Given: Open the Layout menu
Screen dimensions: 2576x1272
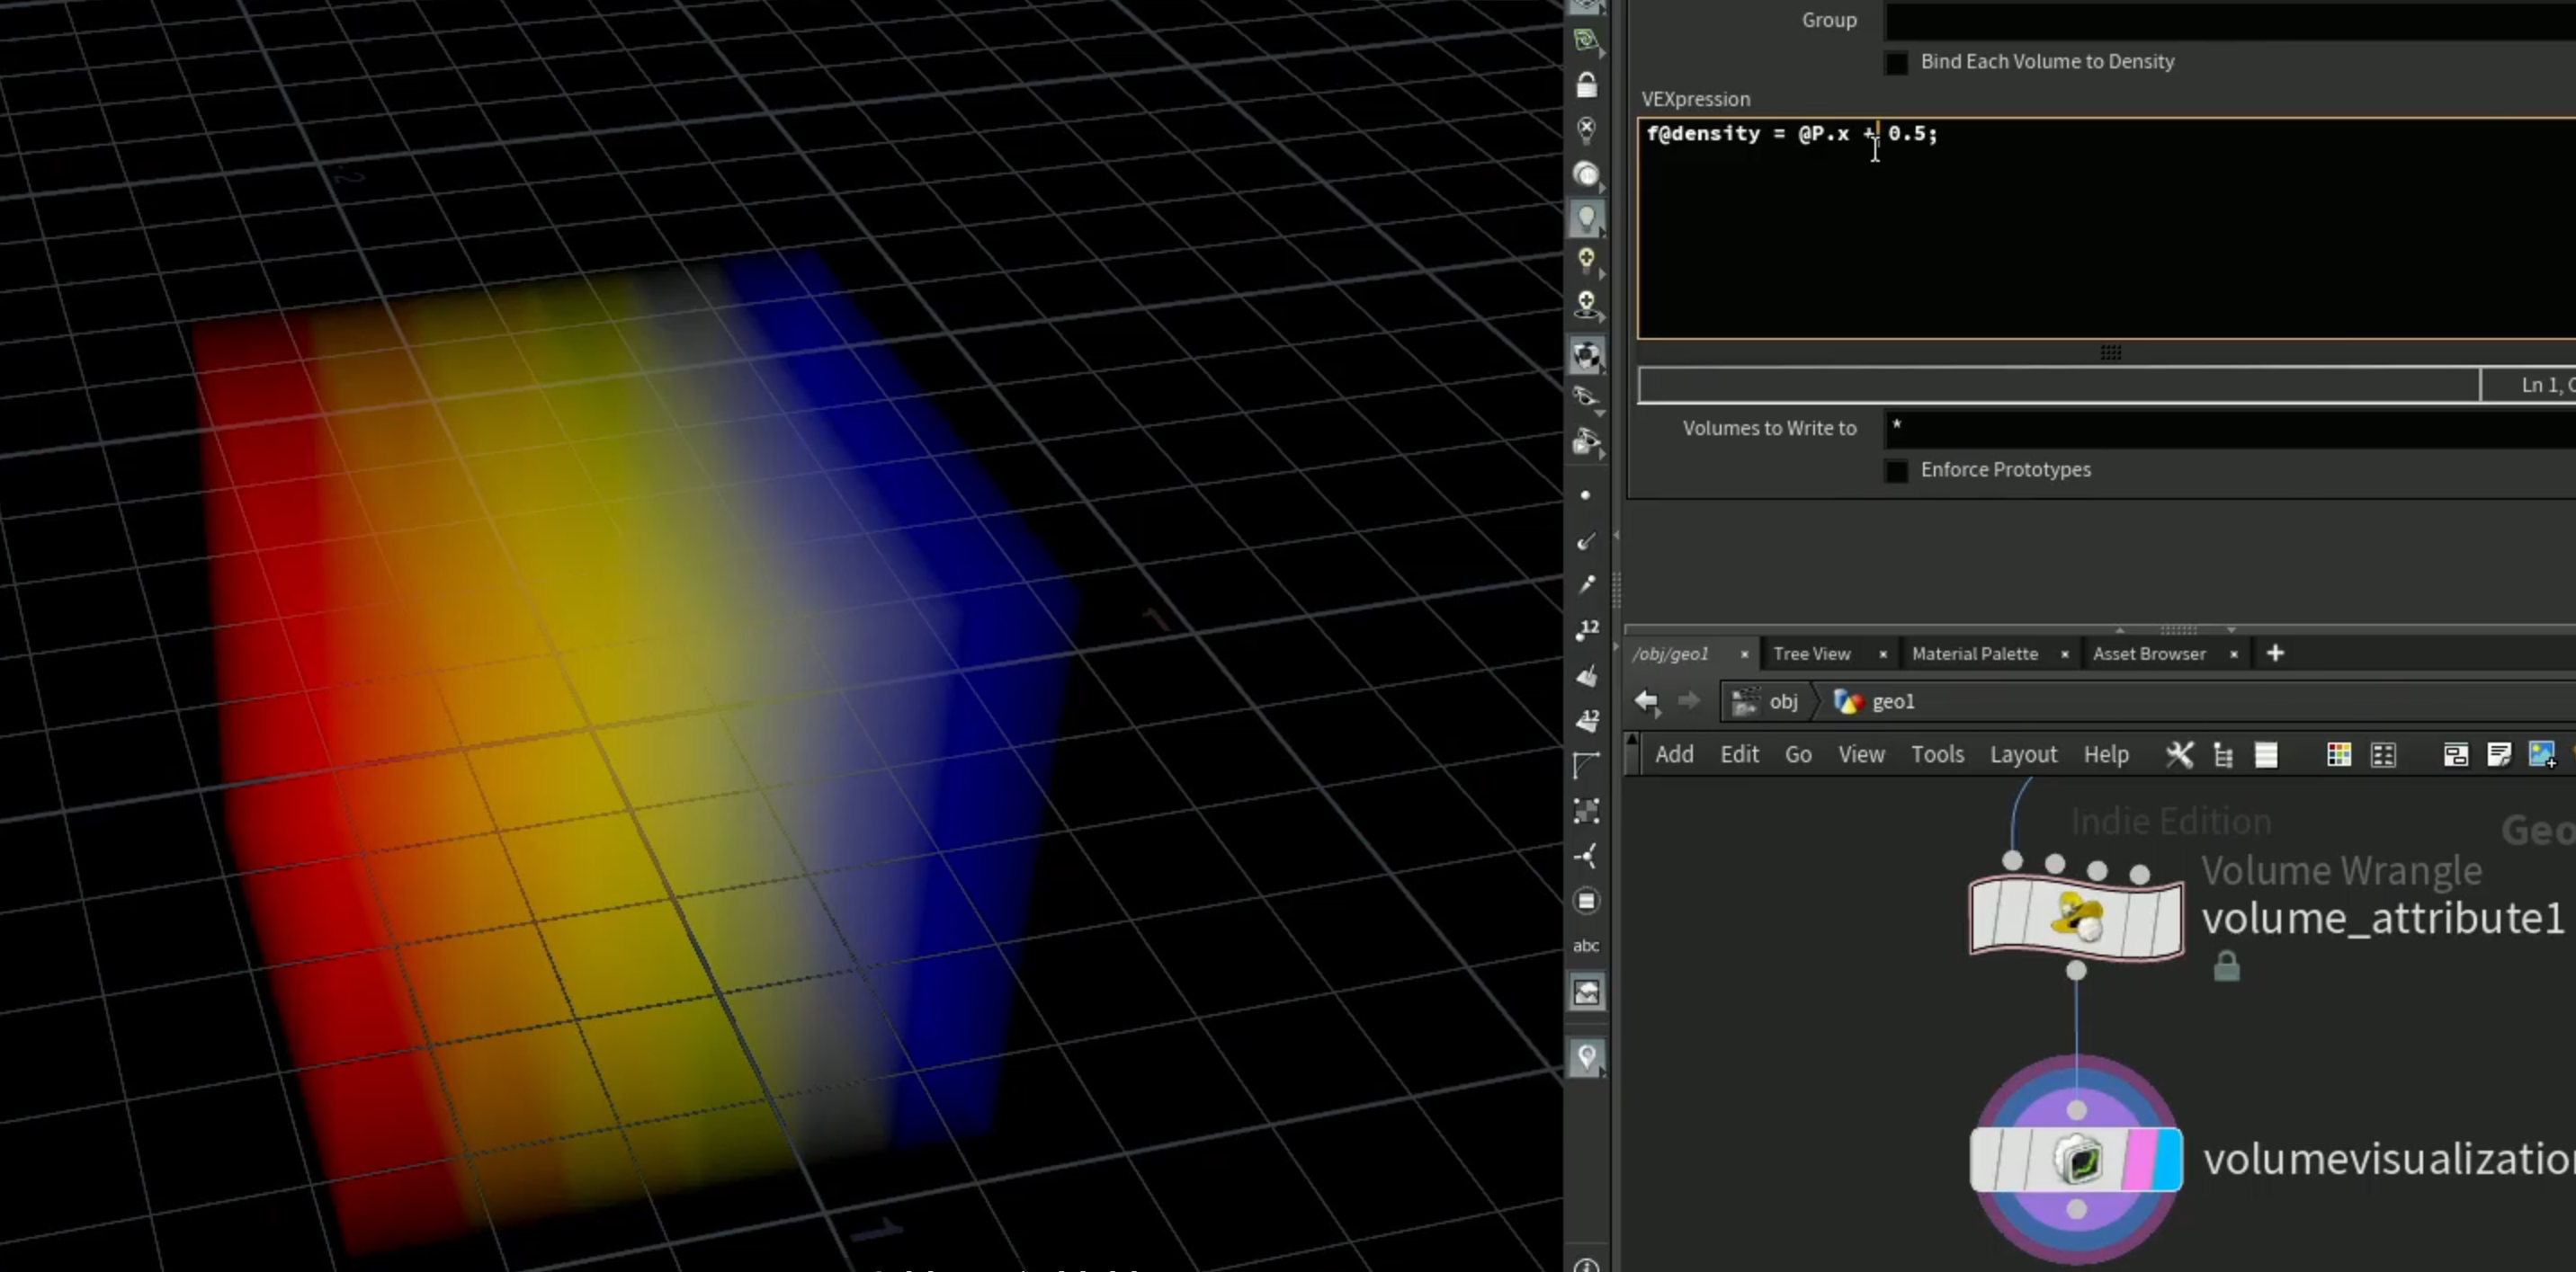Looking at the screenshot, I should click(x=2023, y=754).
